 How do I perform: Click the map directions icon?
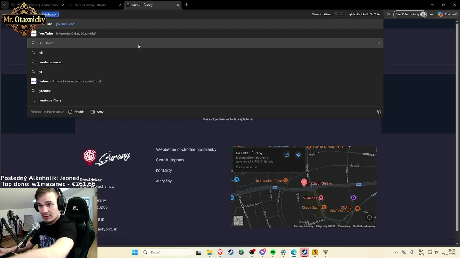(298, 155)
